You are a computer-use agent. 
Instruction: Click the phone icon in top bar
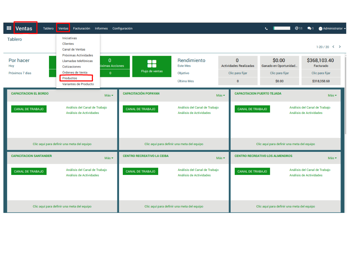coord(266,29)
